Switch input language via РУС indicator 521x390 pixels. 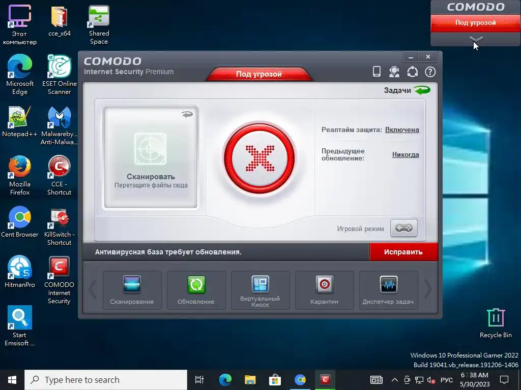click(x=447, y=380)
